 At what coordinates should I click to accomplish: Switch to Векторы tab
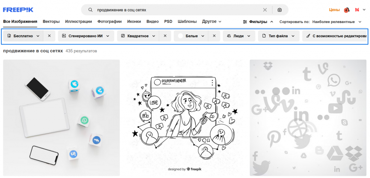point(51,22)
